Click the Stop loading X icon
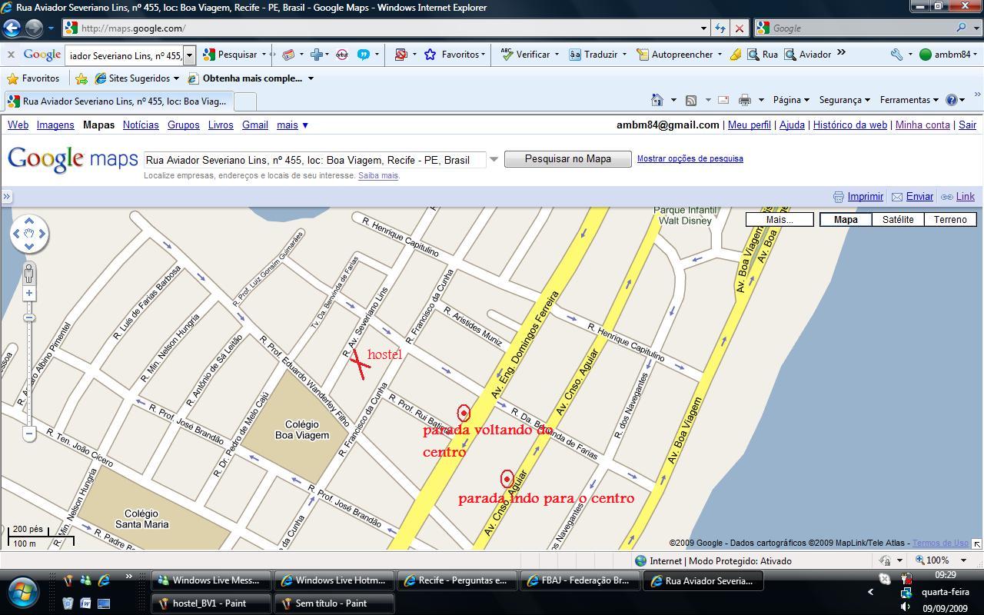The width and height of the screenshot is (984, 615). point(739,28)
